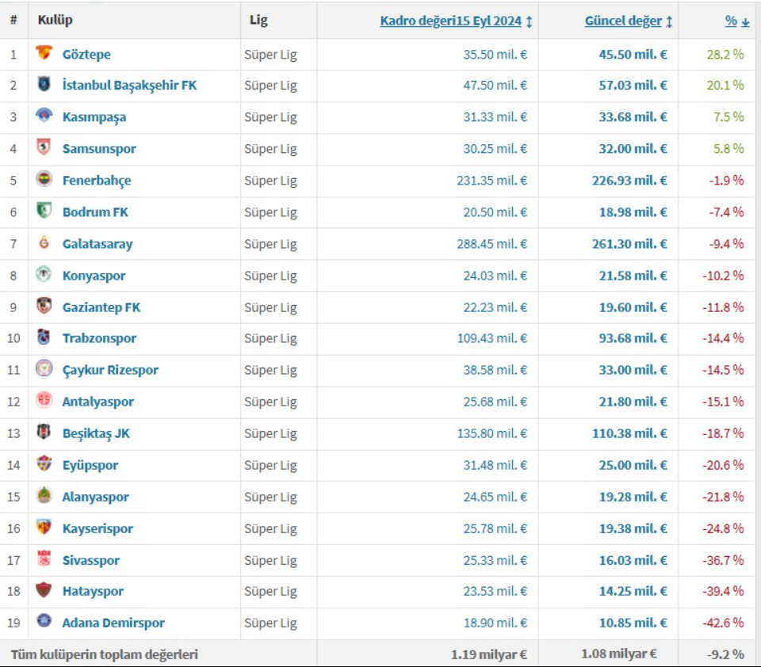Click Galatasaray's current value 261.30 mil. €
Screen dimensions: 761x667
[629, 244]
